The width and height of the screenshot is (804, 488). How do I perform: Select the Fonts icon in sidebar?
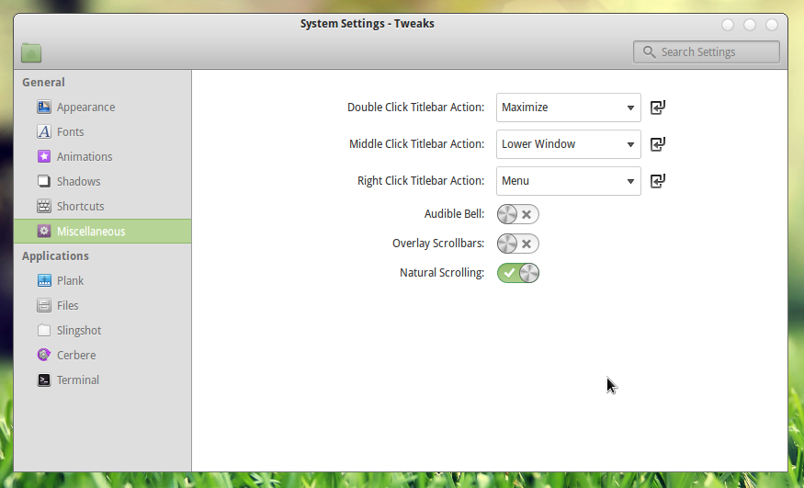click(x=44, y=131)
